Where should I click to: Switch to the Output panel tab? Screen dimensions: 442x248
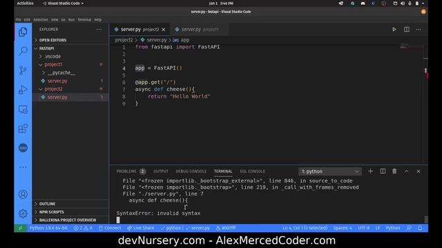coord(161,172)
